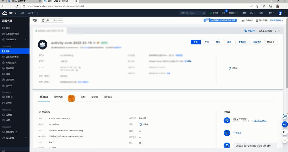288x152 pixels.
Task: Click 限时领福利 link
Action: (x=262, y=21)
